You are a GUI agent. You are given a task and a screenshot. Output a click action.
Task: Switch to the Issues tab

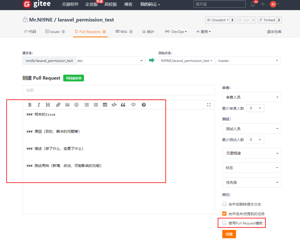pos(55,32)
